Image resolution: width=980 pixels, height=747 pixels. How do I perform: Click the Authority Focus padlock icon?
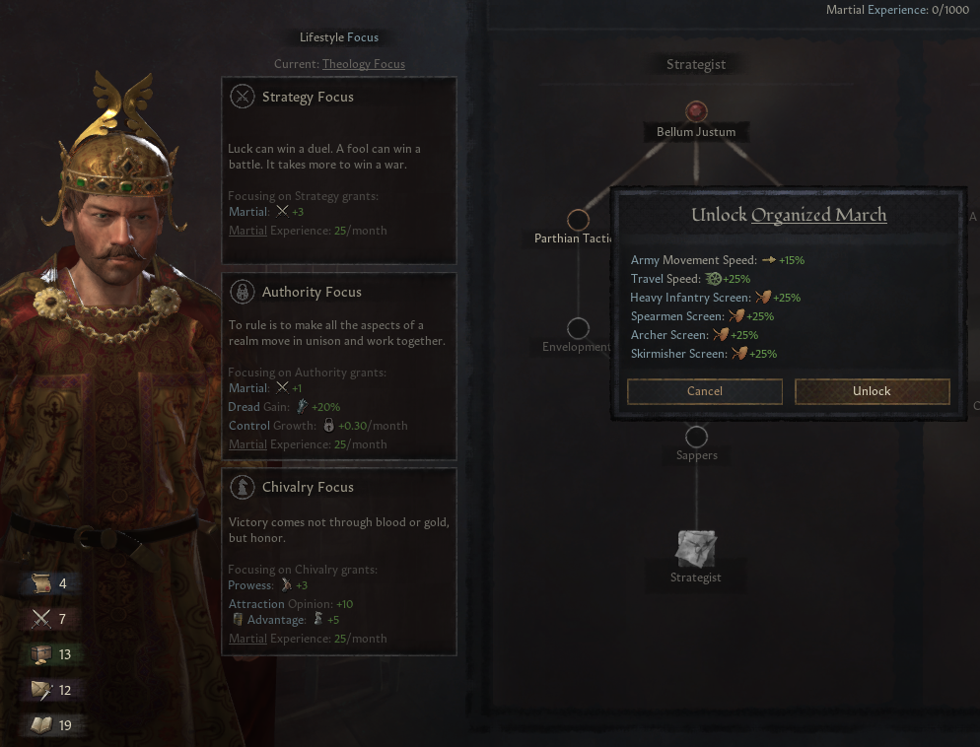(x=242, y=292)
